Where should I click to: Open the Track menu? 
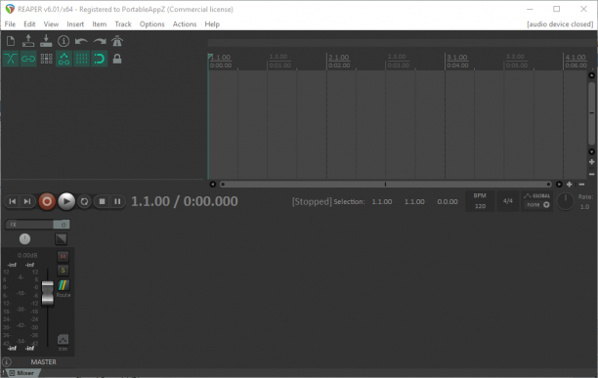click(x=123, y=24)
